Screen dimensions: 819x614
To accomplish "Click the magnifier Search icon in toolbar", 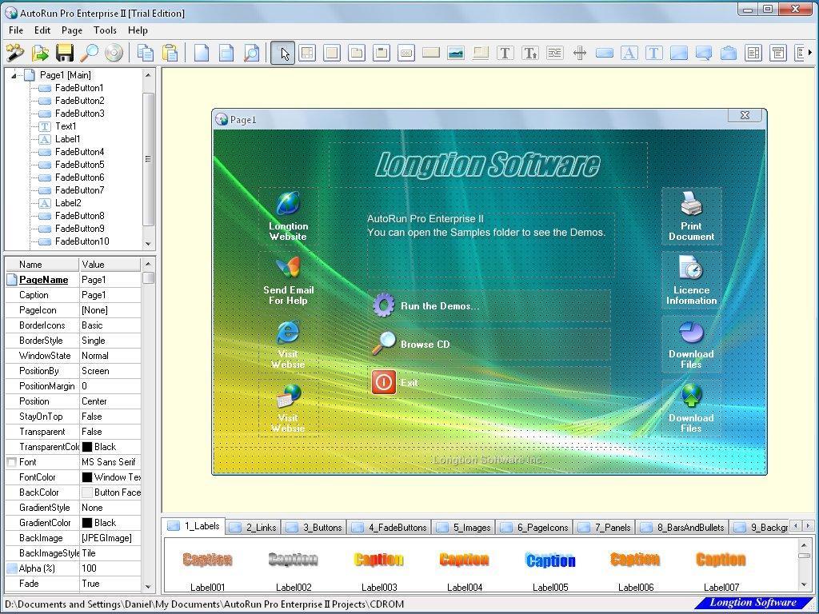I will click(90, 53).
